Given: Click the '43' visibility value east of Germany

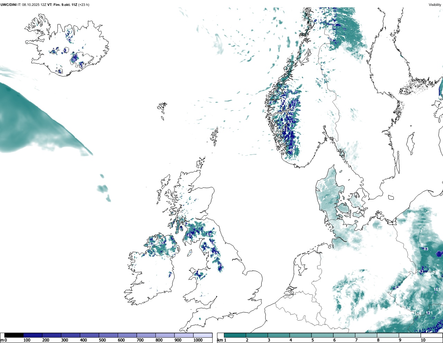Looking at the screenshot, I should [x=421, y=272].
